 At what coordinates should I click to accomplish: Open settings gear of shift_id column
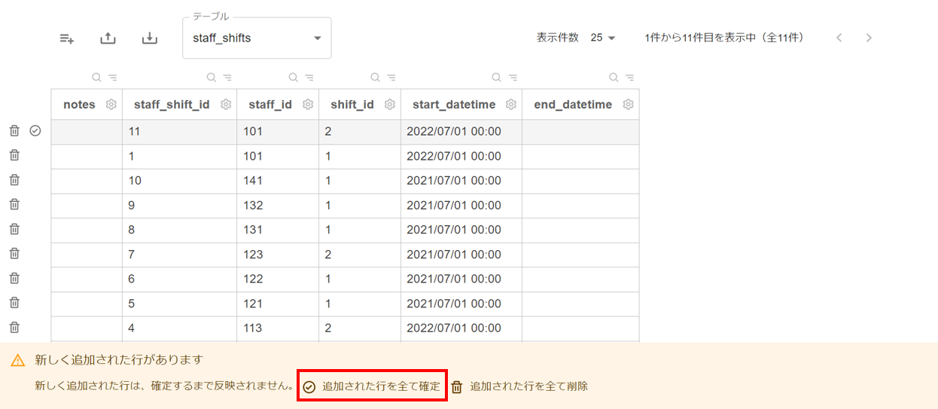(x=390, y=105)
